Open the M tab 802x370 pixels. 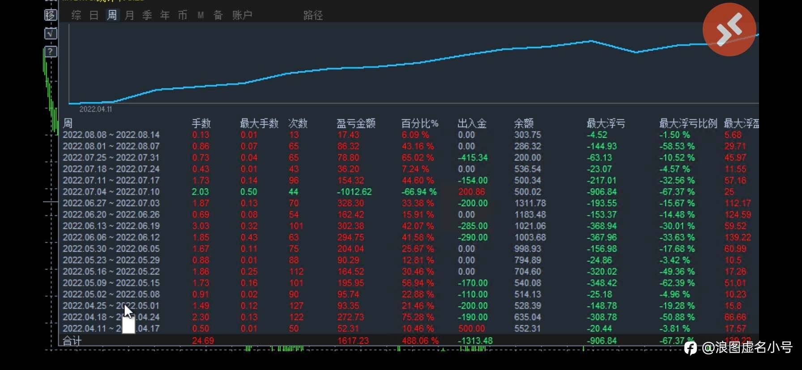[200, 15]
